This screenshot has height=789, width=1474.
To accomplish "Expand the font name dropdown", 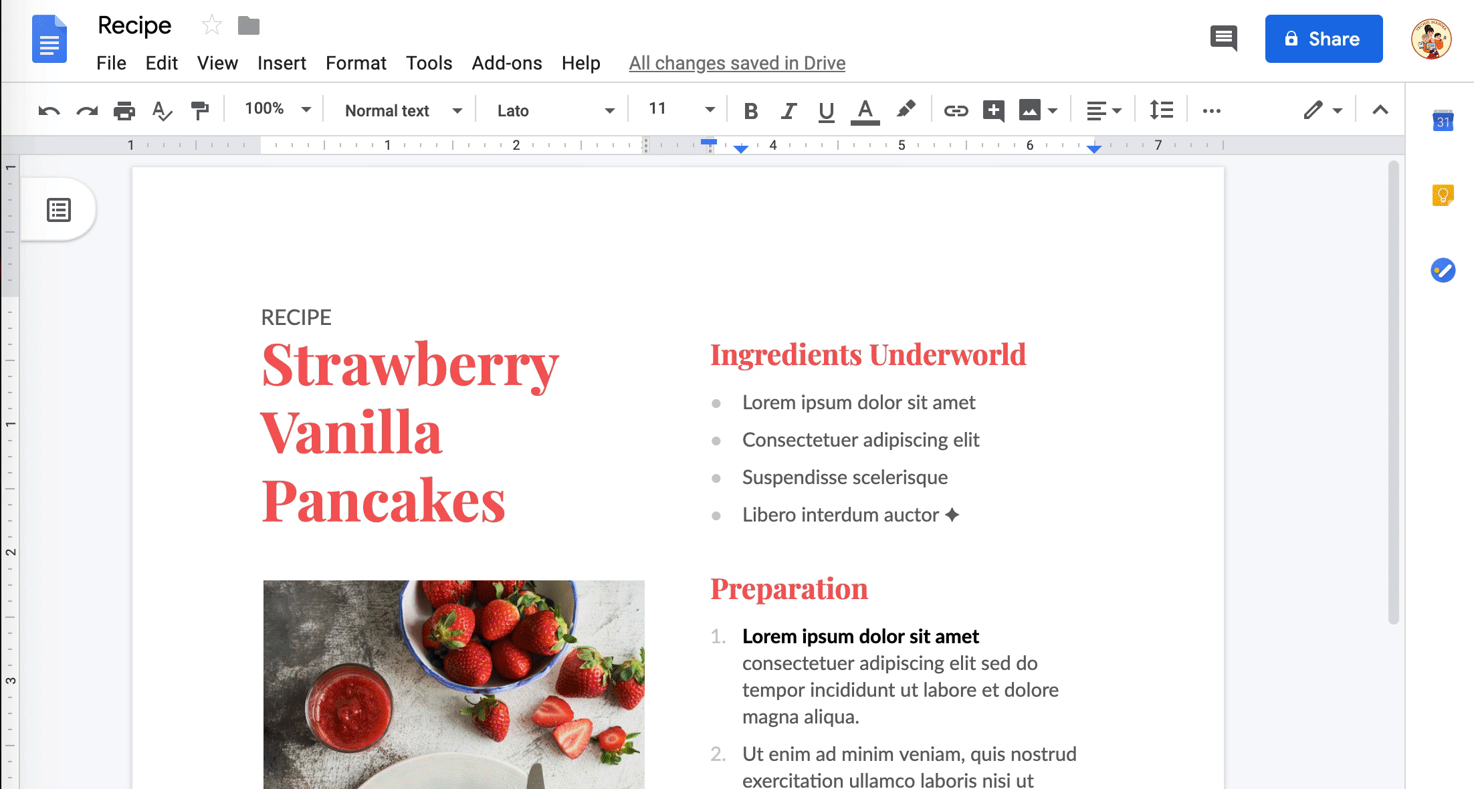I will 609,110.
